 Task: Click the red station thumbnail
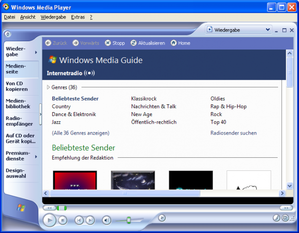[x=75, y=180]
